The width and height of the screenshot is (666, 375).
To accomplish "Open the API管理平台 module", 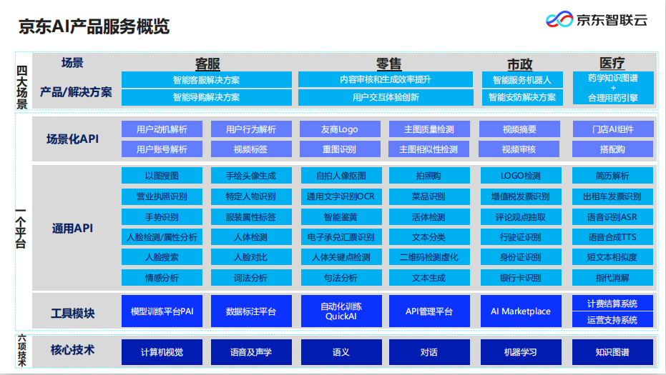I will coord(429,311).
